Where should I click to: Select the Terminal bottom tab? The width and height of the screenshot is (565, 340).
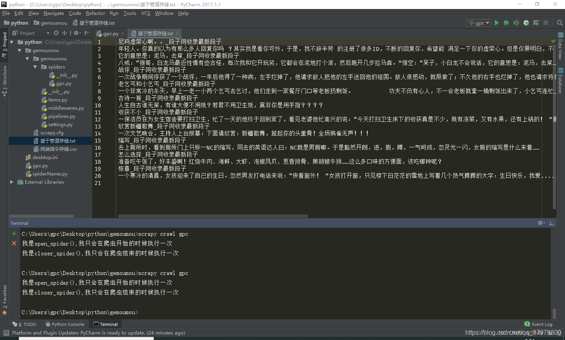(106, 324)
